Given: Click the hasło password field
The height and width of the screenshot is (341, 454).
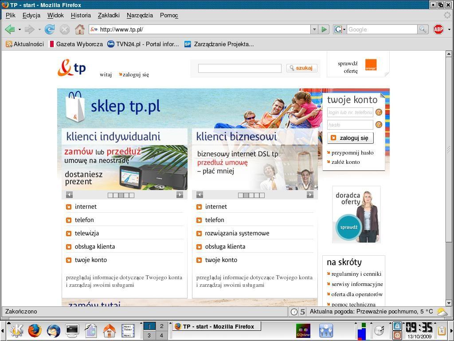Looking at the screenshot, I should pos(350,125).
